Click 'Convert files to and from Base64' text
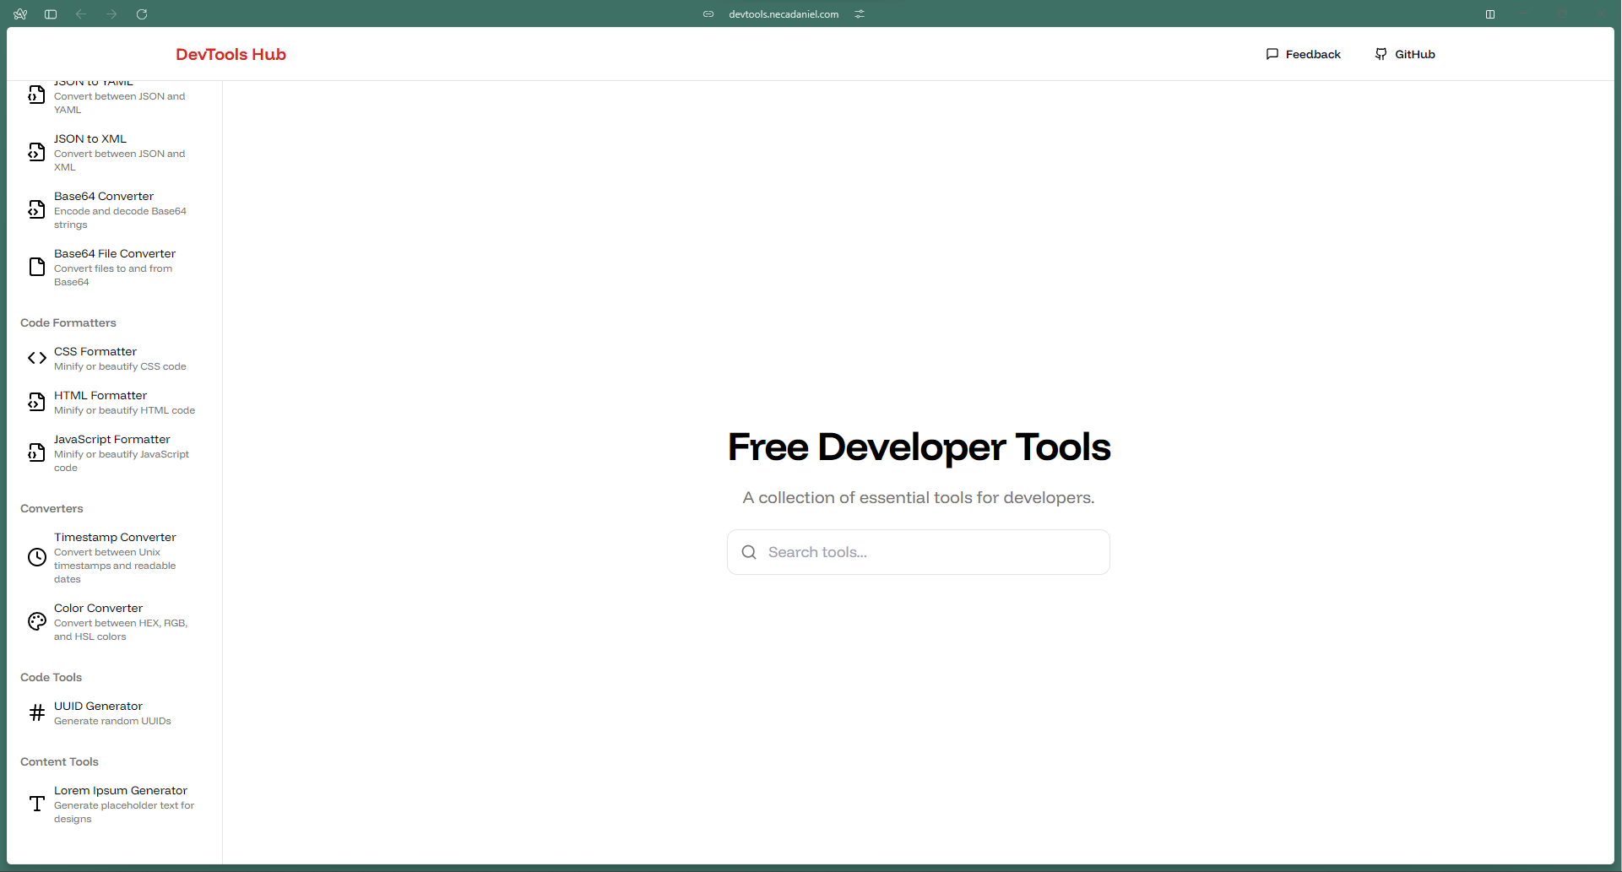The image size is (1622, 872). pyautogui.click(x=113, y=275)
